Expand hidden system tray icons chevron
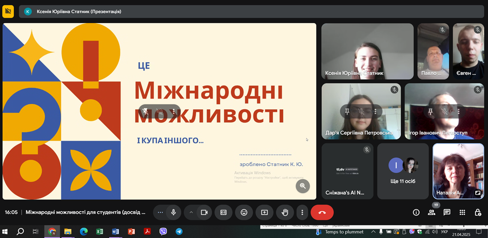Image resolution: width=488 pixels, height=238 pixels. (x=373, y=232)
